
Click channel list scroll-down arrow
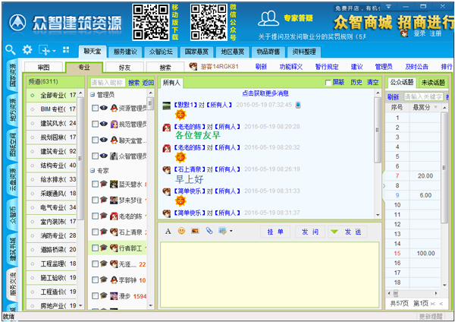tap(80, 305)
